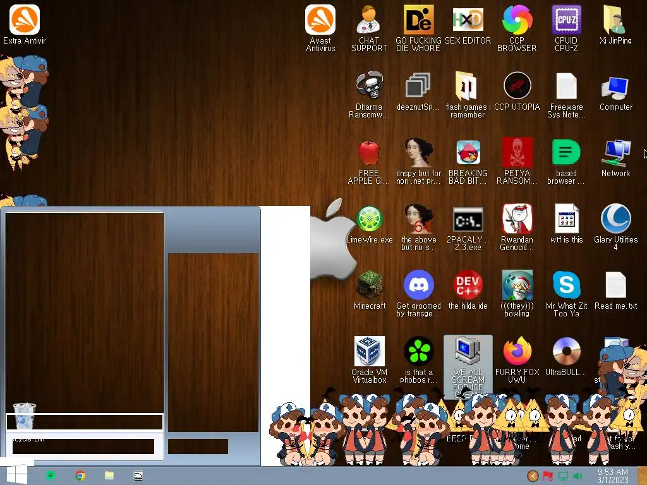Click the Oracle VM Virtualbox icon
Viewport: 647px width, 485px height.
pyautogui.click(x=369, y=359)
